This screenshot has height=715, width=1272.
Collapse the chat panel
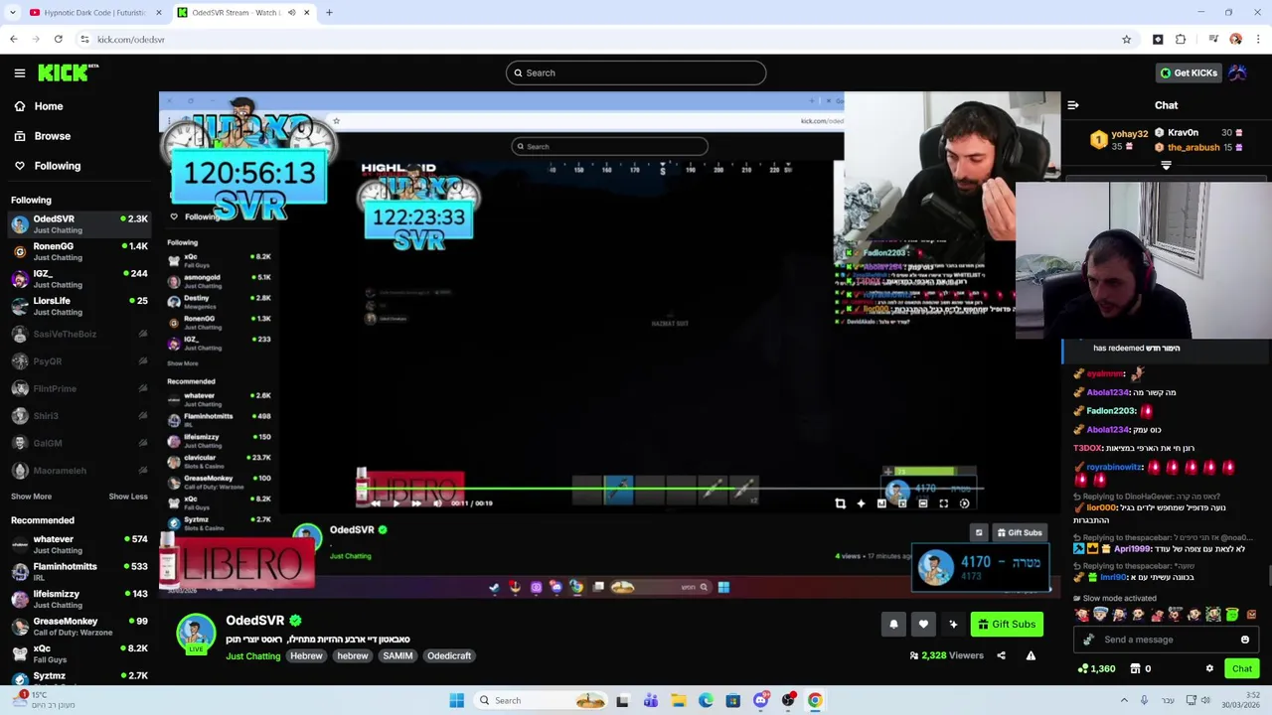pos(1073,105)
